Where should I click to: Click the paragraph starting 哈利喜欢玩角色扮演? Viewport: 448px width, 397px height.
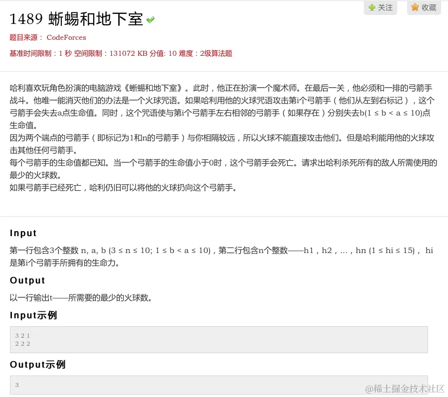tap(222, 107)
